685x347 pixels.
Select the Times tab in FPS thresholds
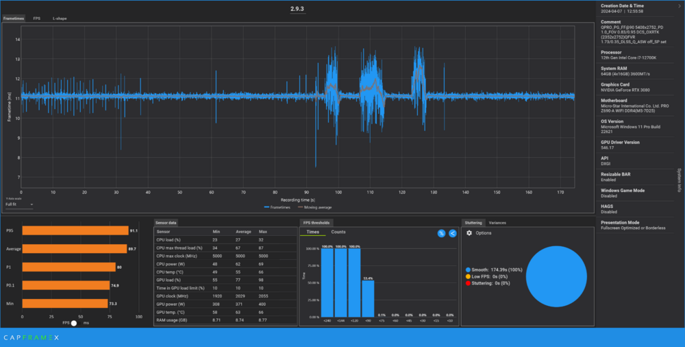tap(312, 232)
